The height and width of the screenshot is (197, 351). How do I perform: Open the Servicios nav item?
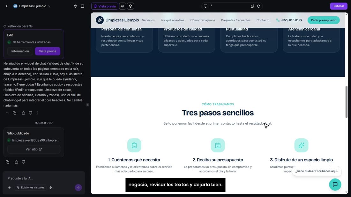148,20
